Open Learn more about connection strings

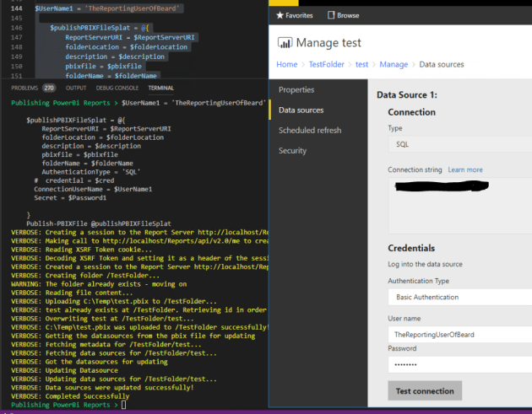click(465, 169)
